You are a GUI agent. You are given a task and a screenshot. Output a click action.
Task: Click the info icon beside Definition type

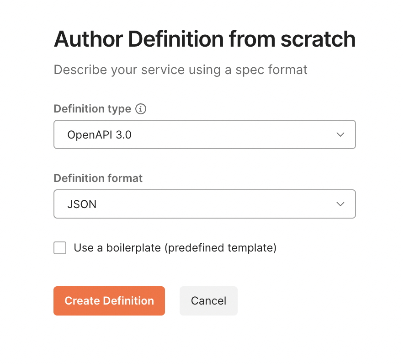click(x=141, y=109)
